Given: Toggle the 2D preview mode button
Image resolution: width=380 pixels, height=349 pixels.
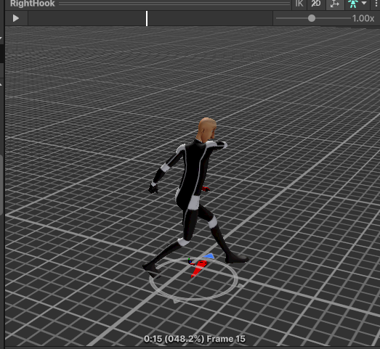Looking at the screenshot, I should click(x=316, y=4).
